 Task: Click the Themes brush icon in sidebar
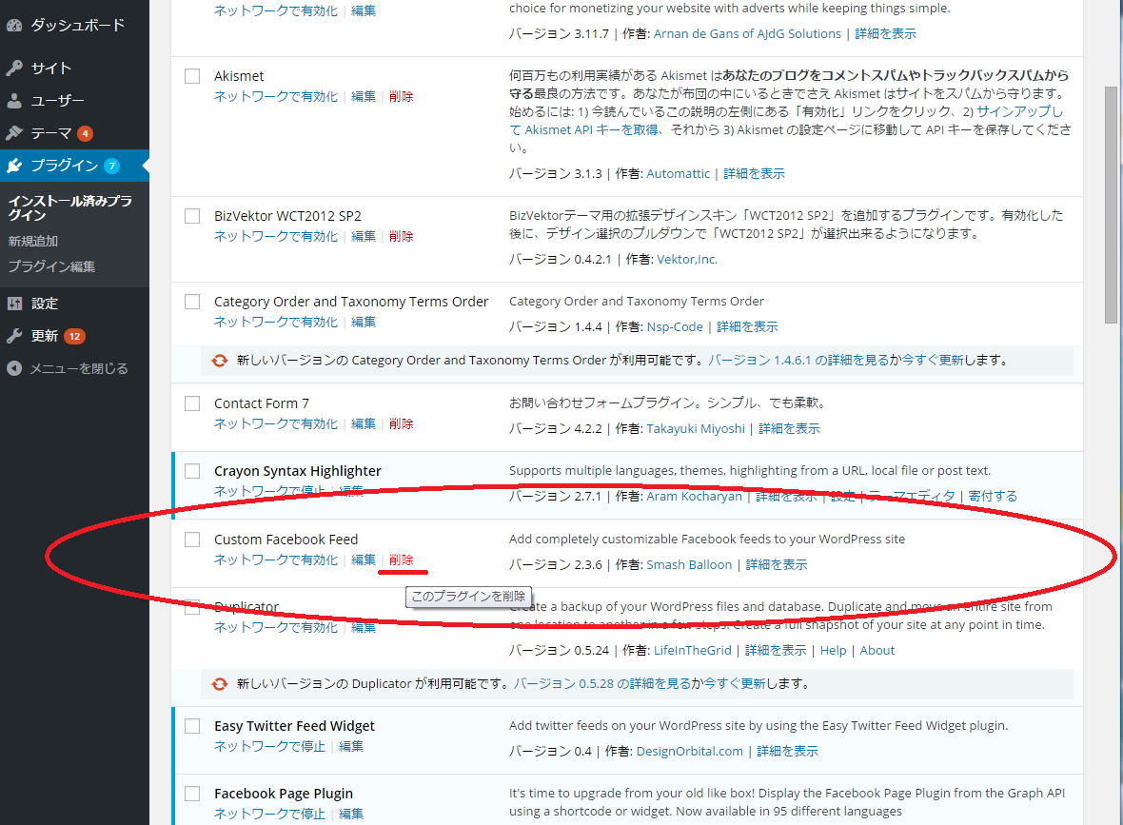pos(14,133)
